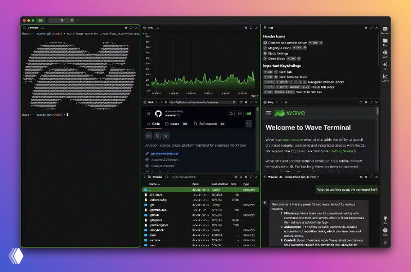Select the .editorconfig file row

200,200
